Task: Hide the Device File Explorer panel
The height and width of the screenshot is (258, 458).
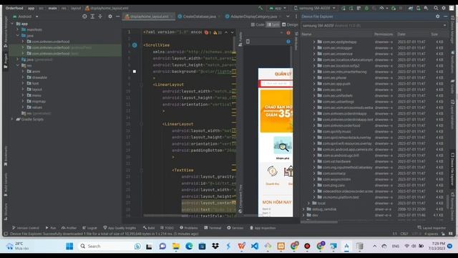Action: click(445, 16)
